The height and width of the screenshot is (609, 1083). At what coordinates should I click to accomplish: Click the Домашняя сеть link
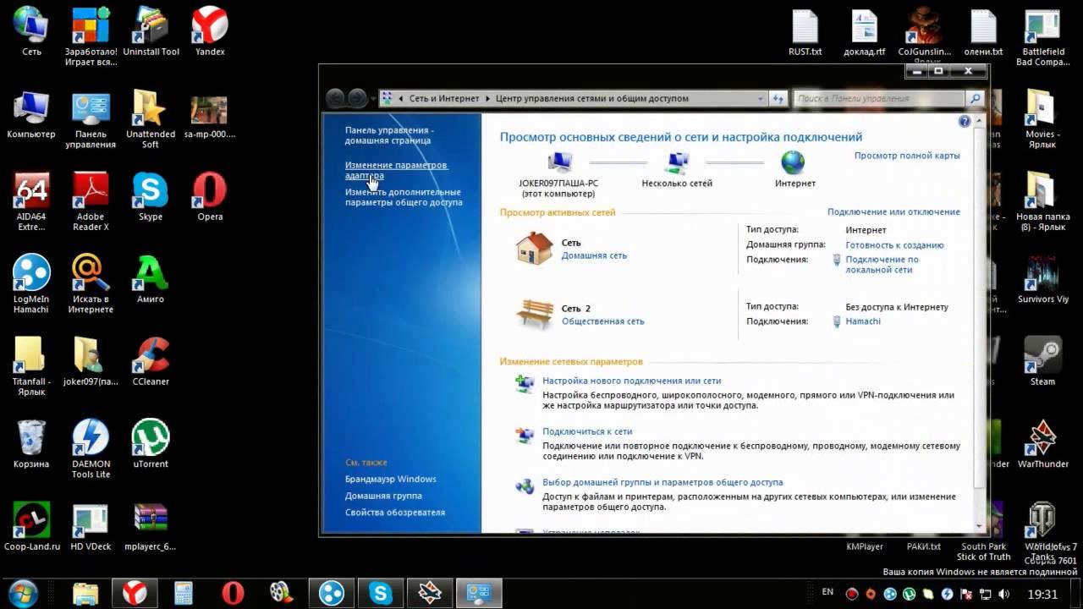coord(594,255)
